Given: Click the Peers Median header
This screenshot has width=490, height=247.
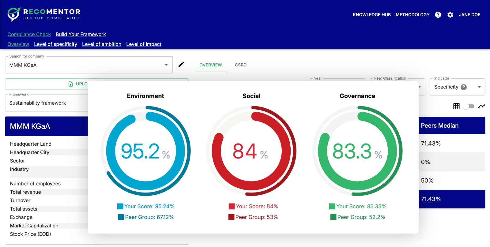Looking at the screenshot, I should (x=452, y=125).
